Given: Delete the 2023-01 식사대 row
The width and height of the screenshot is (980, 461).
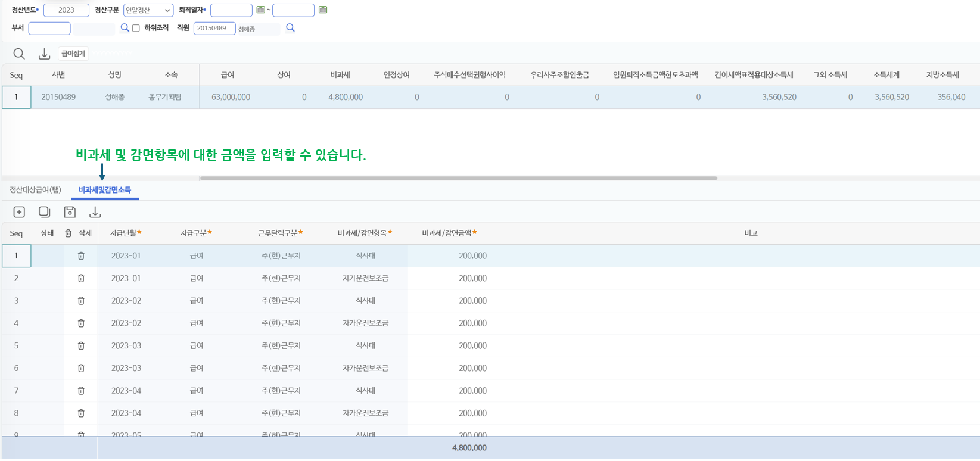Looking at the screenshot, I should coord(81,256).
